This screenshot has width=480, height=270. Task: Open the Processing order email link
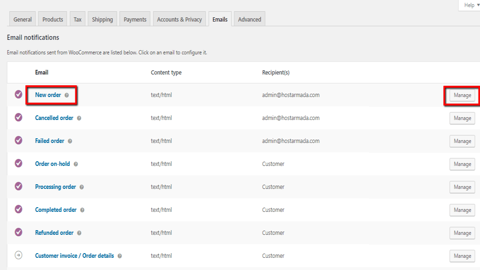click(55, 187)
